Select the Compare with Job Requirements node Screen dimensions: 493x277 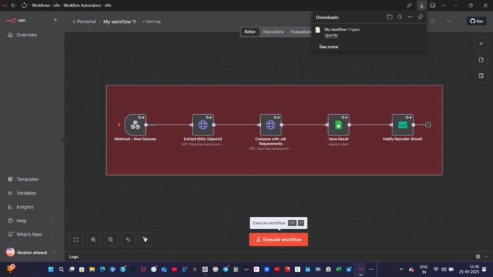pos(270,124)
